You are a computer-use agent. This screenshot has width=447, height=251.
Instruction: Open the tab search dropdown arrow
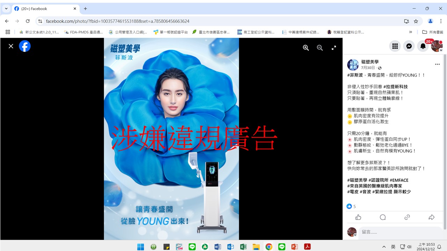(6, 9)
